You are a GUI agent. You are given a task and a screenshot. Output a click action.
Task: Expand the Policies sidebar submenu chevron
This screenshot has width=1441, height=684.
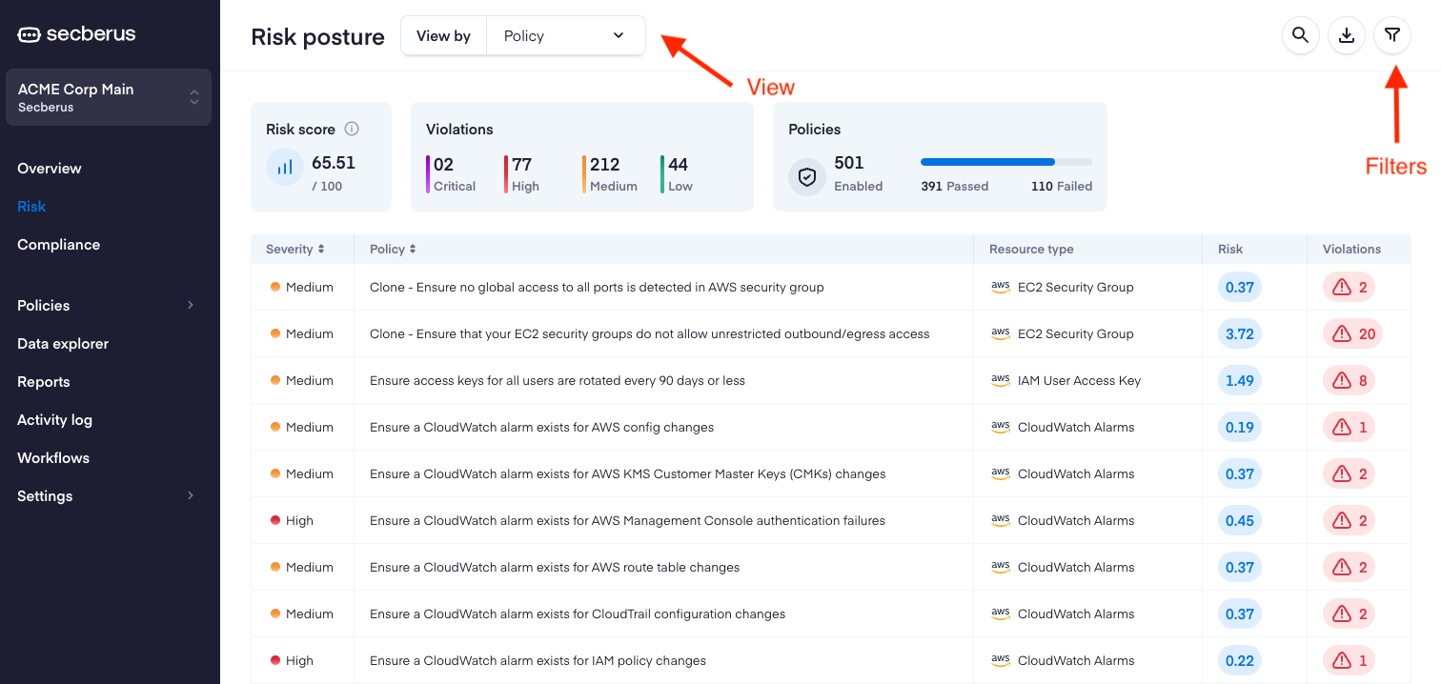point(190,305)
